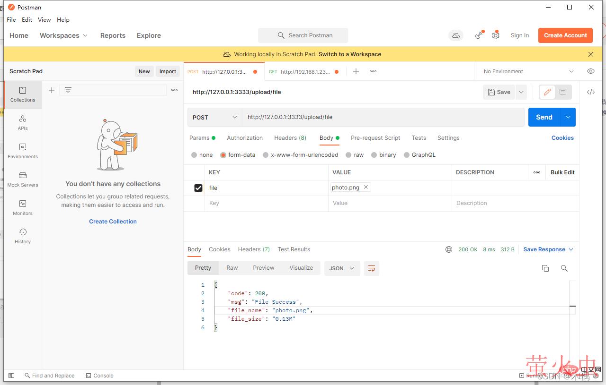Open the Mock Servers sidebar icon
Screen dimensions: 606x385
pos(23,179)
